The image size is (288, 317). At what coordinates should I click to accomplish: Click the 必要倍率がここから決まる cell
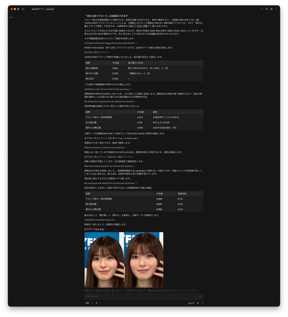point(177,117)
